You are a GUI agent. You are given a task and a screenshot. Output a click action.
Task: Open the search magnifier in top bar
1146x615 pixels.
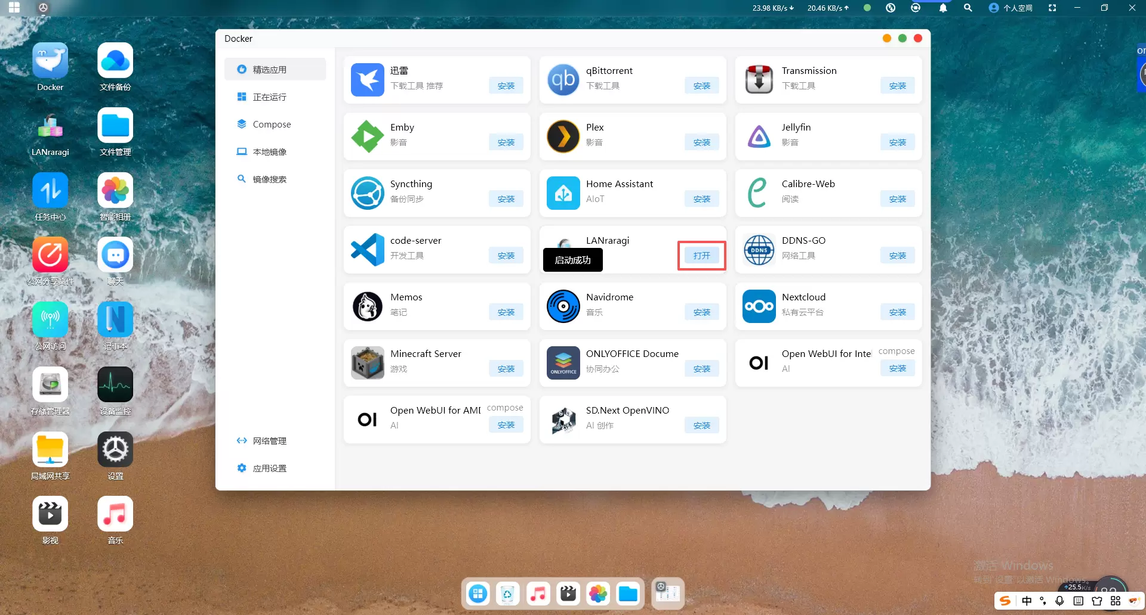coord(968,8)
